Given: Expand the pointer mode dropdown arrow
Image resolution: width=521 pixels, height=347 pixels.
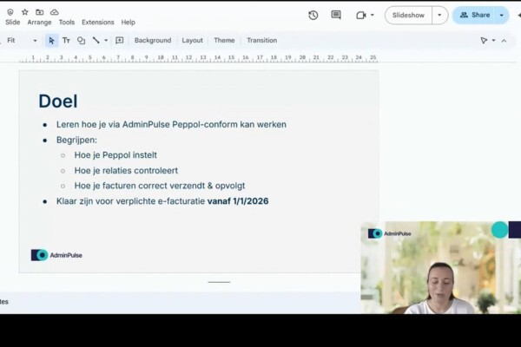Looking at the screenshot, I should click(x=493, y=41).
